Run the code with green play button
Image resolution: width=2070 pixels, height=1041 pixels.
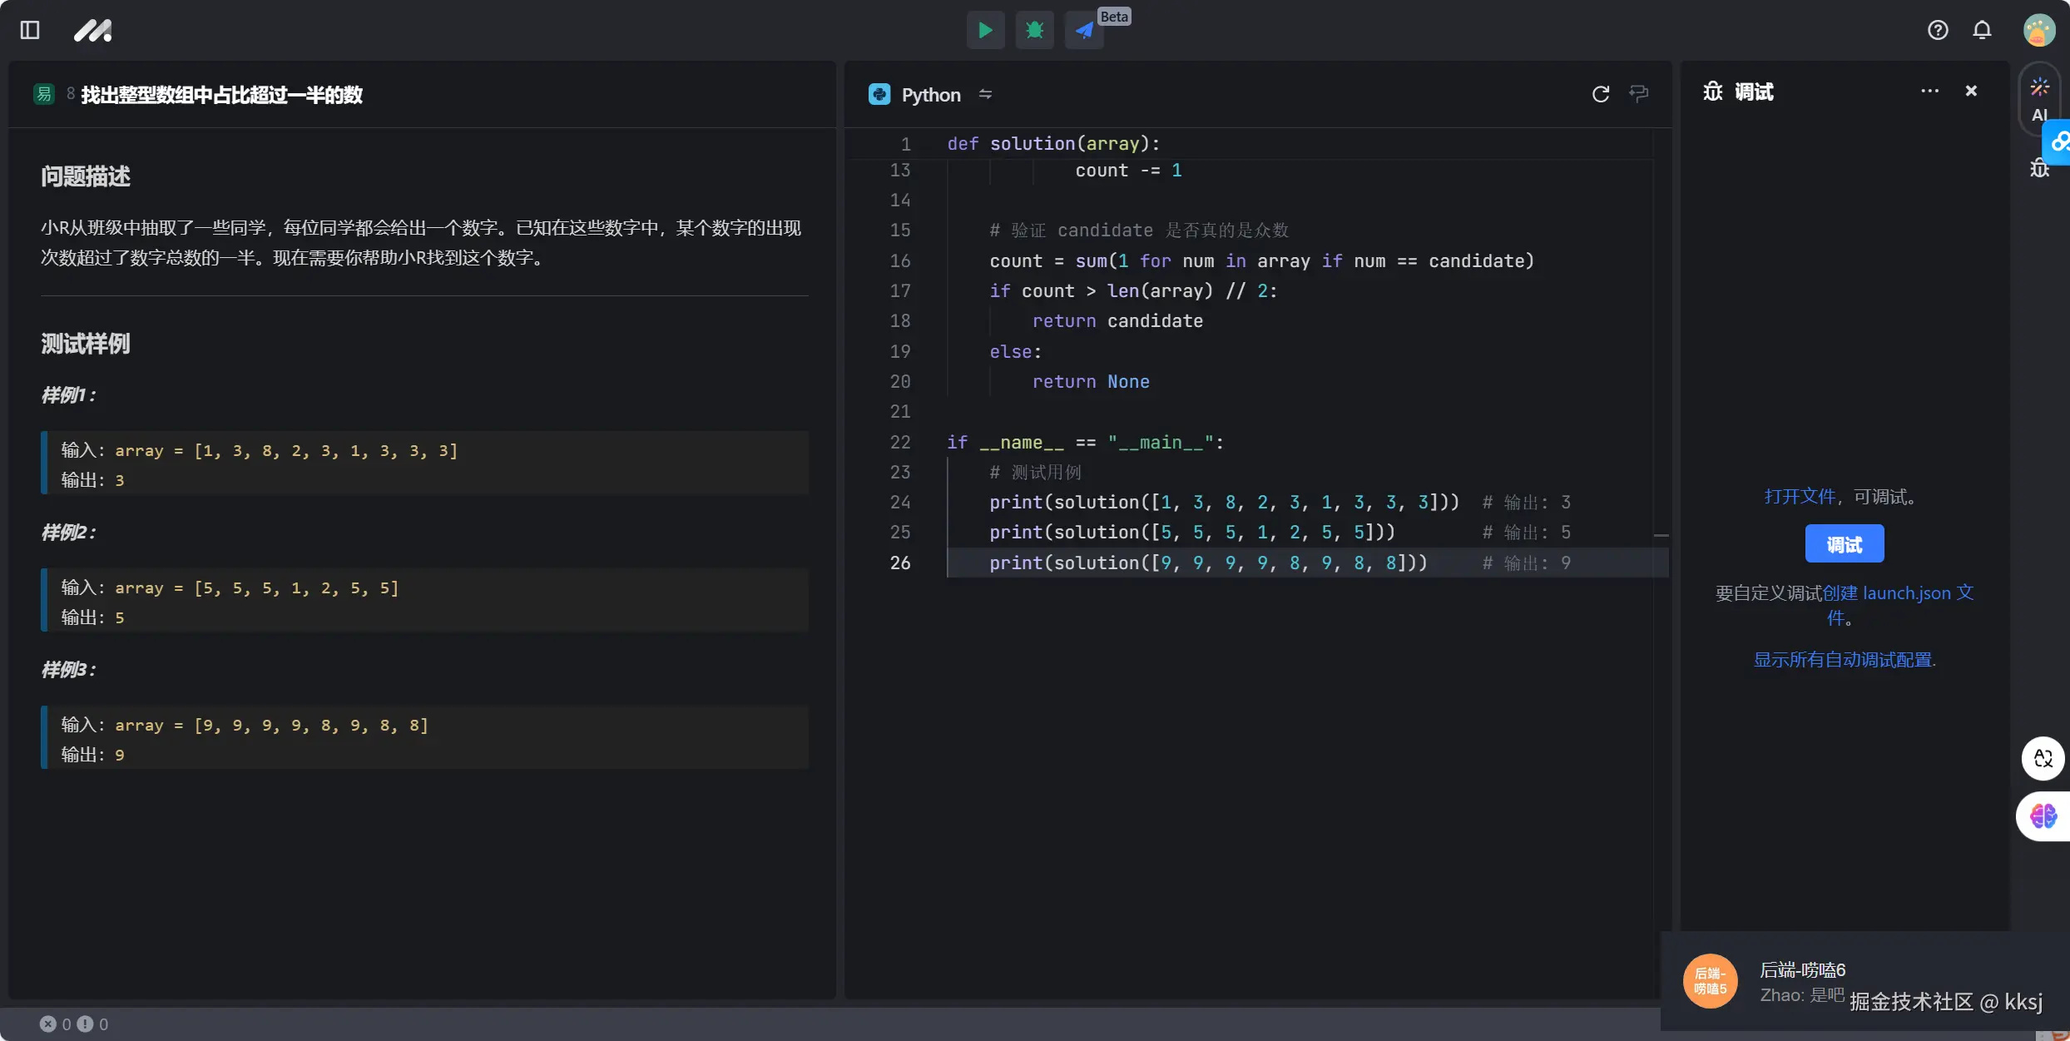[985, 31]
